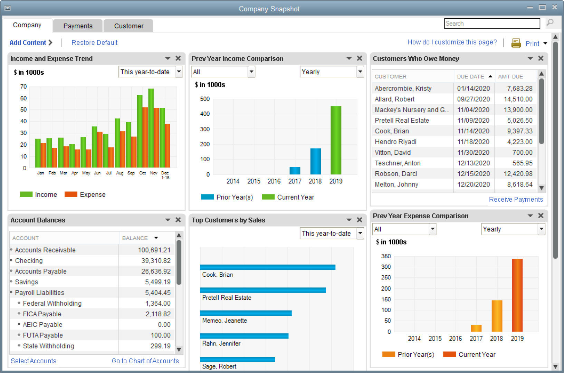Select Allard, Robert customer row
Viewport: 564px width, 373px height.
454,99
